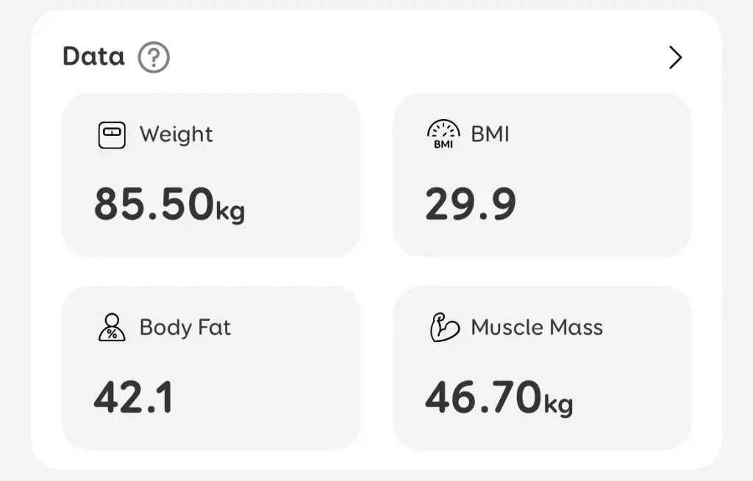Image resolution: width=753 pixels, height=481 pixels.
Task: Expand Data details with right chevron
Action: [x=675, y=57]
